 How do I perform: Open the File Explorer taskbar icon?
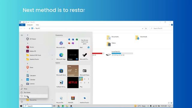tap(67, 106)
